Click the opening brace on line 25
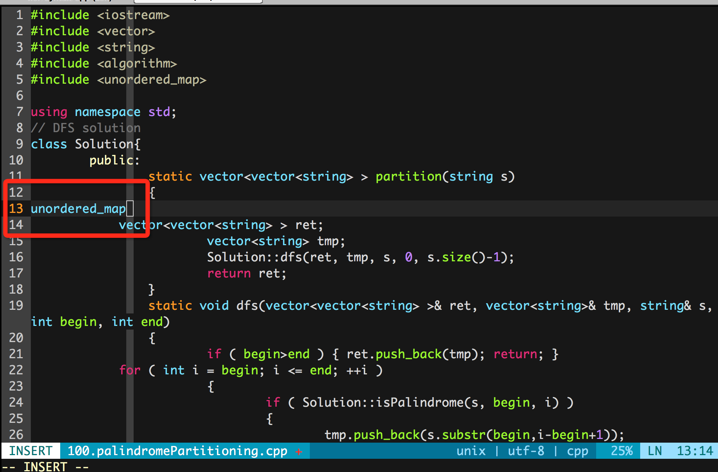Image resolution: width=718 pixels, height=472 pixels. click(x=269, y=419)
